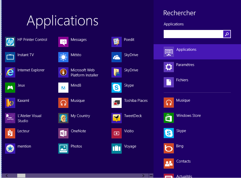Viewport: 241px width, 178px height.
Task: Launch the Skype icon in the Applications list
Action: click(x=117, y=88)
